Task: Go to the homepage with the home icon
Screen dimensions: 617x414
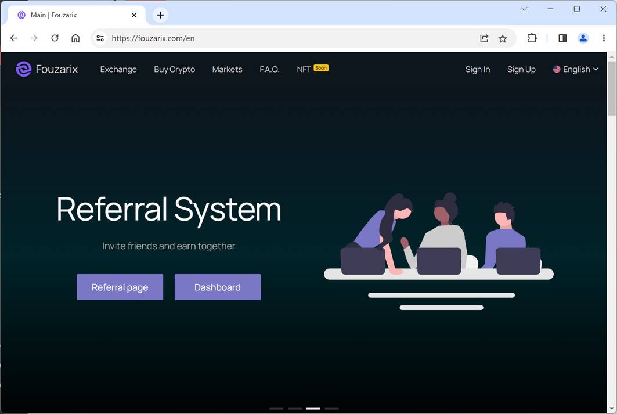Action: pos(75,38)
